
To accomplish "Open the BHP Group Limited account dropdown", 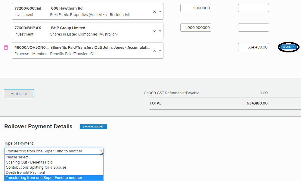I will click(x=160, y=31).
